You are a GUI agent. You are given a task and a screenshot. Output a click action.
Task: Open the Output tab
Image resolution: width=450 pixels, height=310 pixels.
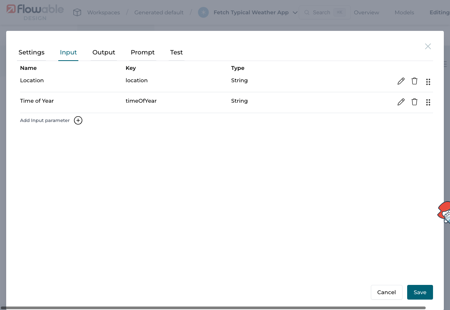coord(103,52)
